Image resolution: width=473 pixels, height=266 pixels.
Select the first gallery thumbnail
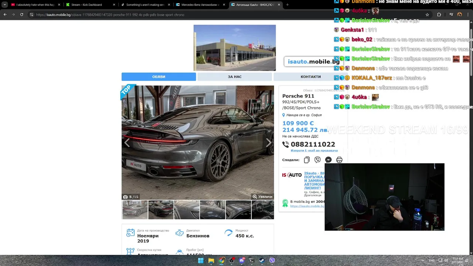135,210
